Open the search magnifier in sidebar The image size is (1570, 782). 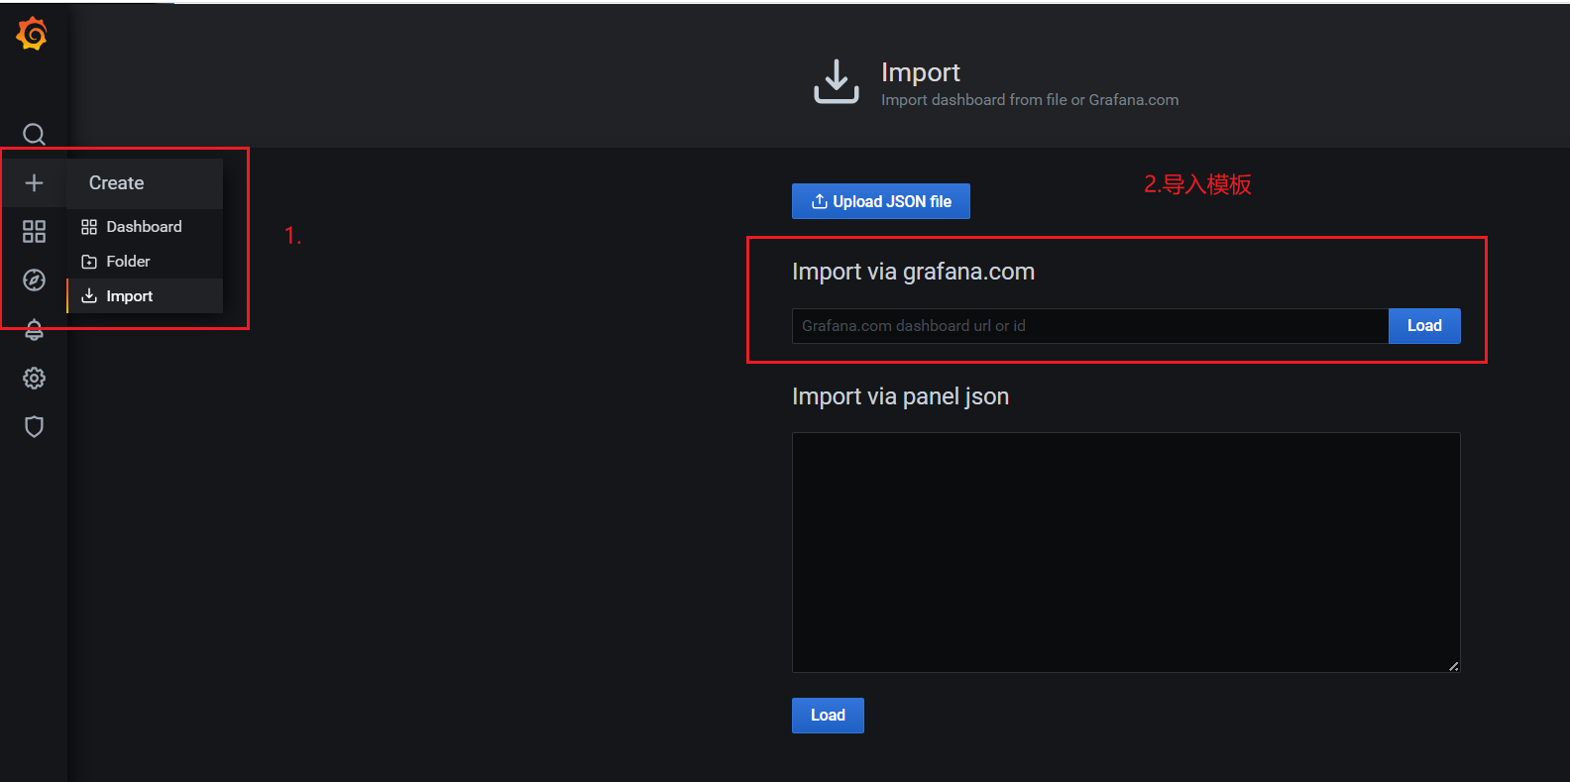tap(34, 134)
